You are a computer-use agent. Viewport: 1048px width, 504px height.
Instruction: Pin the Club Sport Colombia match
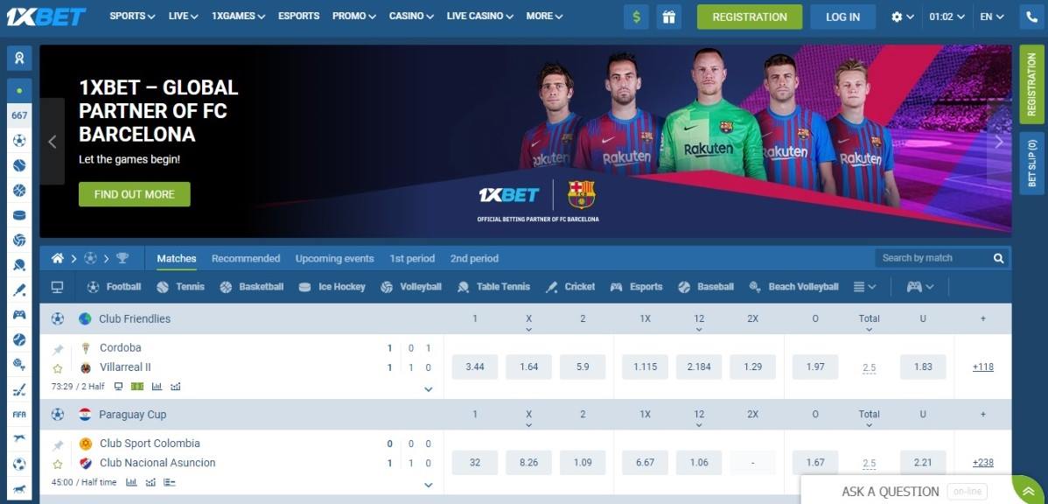pyautogui.click(x=58, y=444)
